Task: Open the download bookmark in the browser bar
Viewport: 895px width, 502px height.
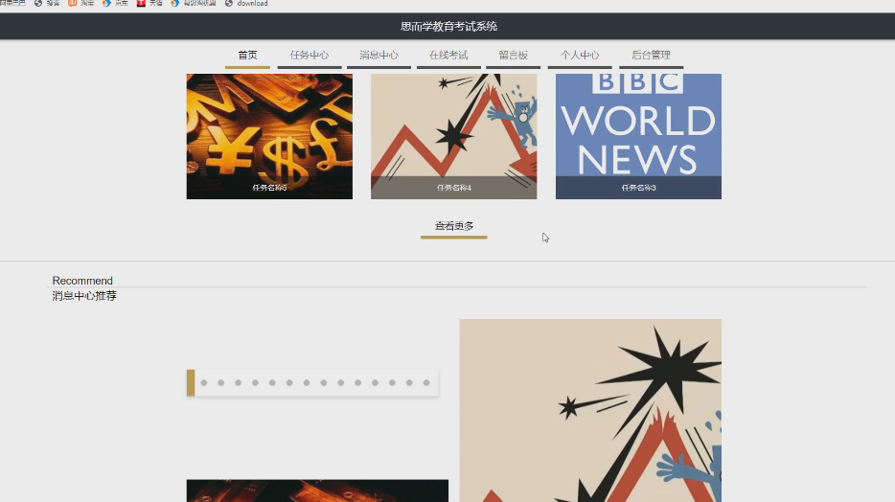Action: click(246, 4)
